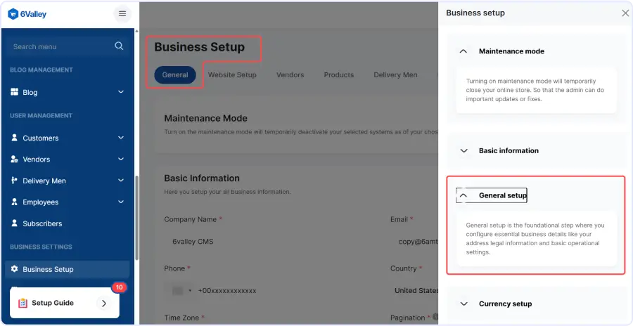633x326 pixels.
Task: Click the Blog sidebar icon
Action: click(x=15, y=92)
